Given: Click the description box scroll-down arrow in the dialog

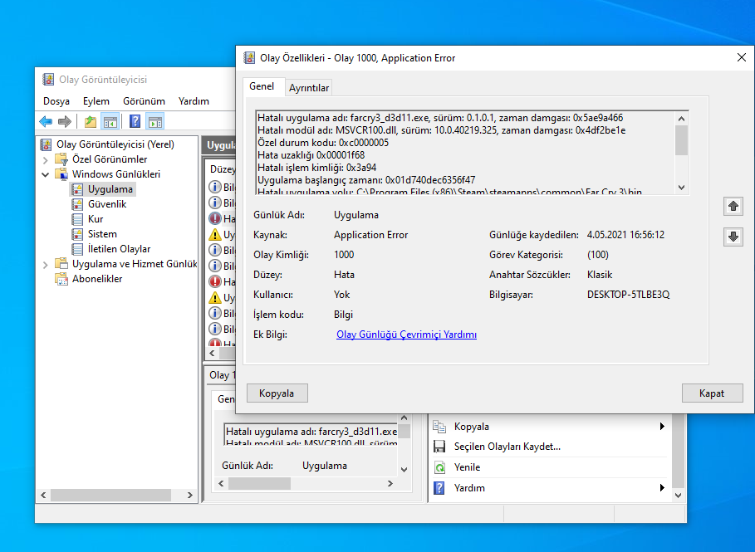Looking at the screenshot, I should point(681,188).
